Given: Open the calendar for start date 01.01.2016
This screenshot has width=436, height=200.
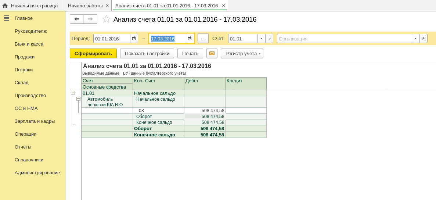Looking at the screenshot, I should [134, 39].
